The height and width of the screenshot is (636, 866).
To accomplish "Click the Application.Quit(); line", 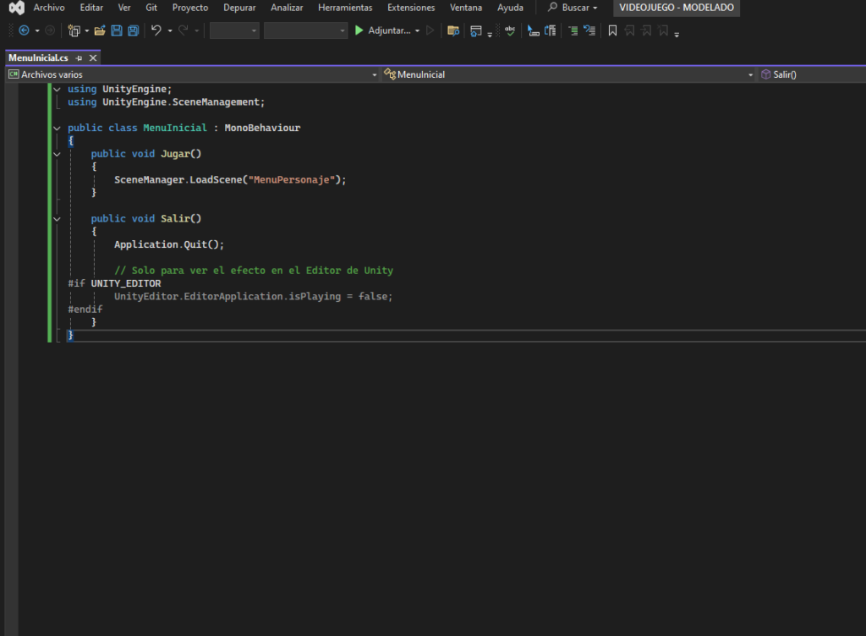I will (x=169, y=244).
